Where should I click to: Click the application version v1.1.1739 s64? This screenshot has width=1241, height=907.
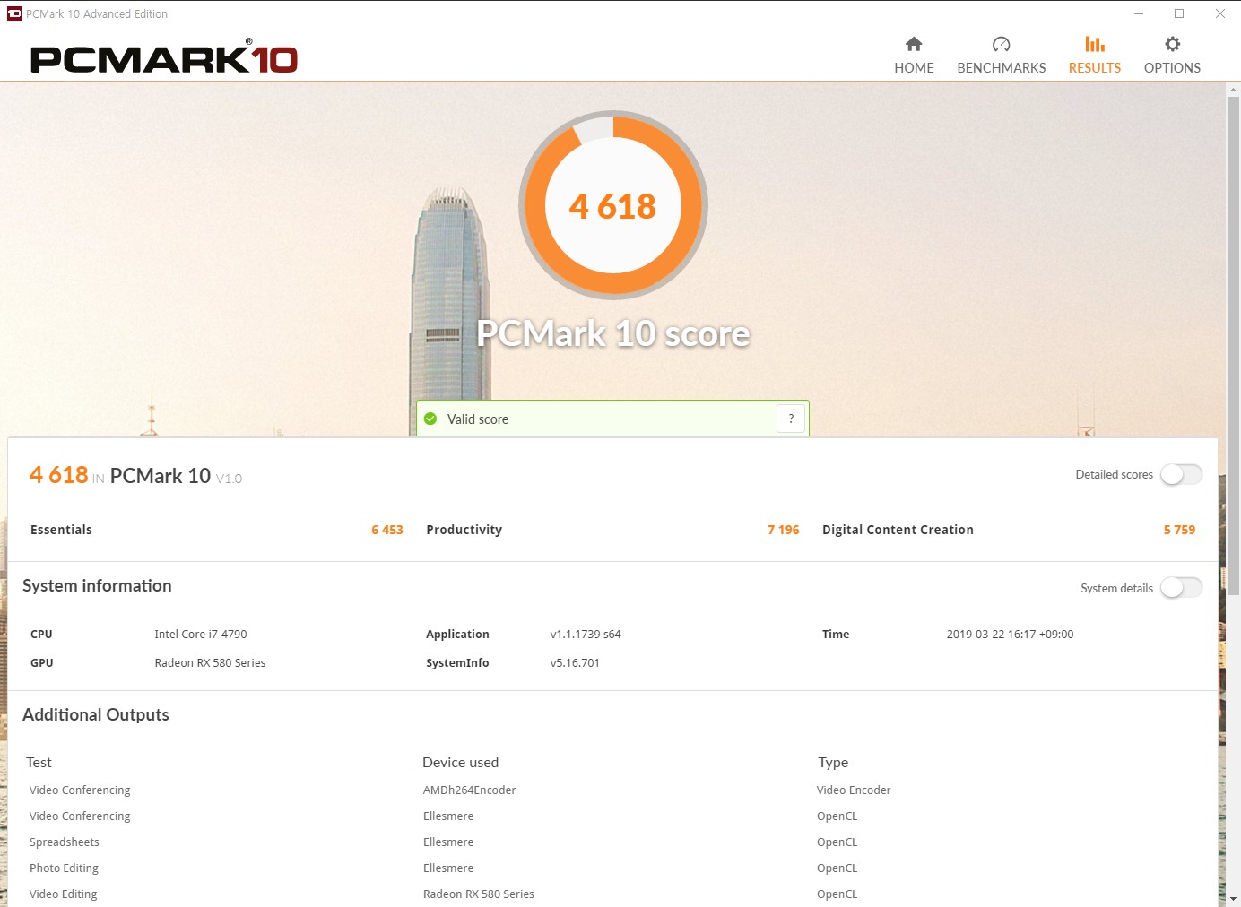pos(586,634)
